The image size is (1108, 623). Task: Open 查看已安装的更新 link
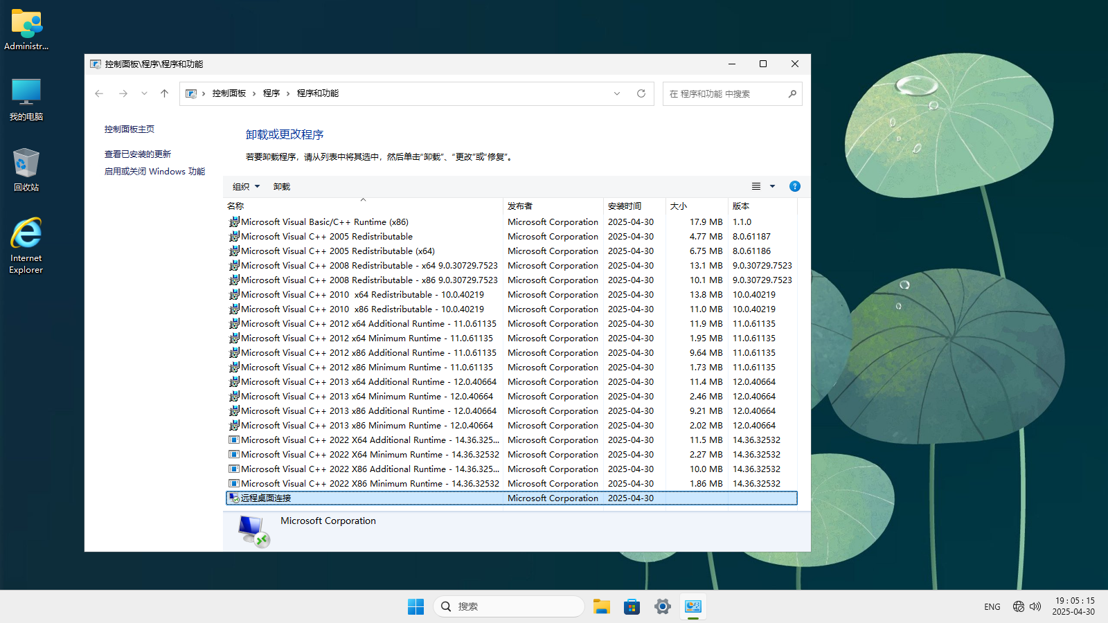[x=138, y=154]
